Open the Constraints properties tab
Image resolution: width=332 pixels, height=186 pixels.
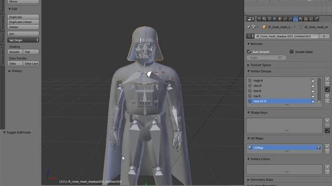point(285,19)
